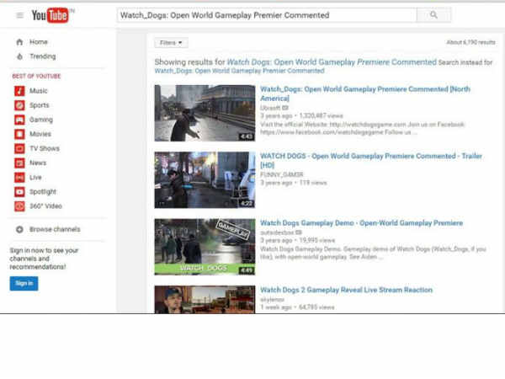Screen dimensions: 505x379
Task: Click the Gameplay Demo video description text
Action: (x=373, y=253)
